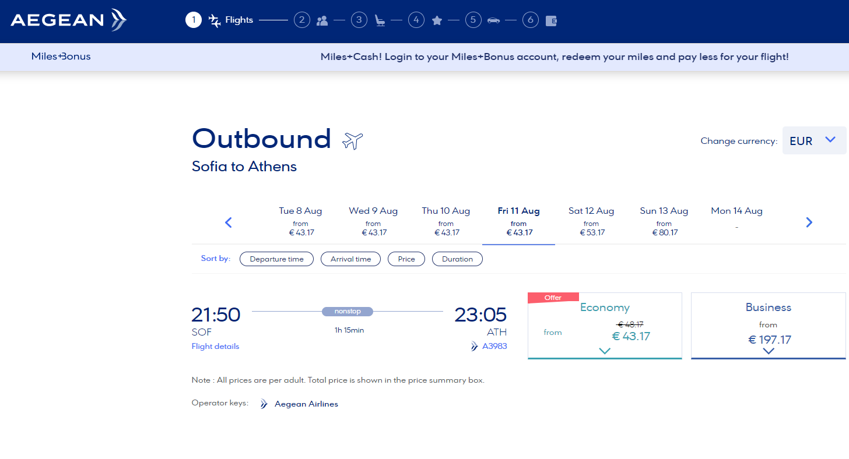Expand the Economy fare options
This screenshot has height=459, width=849.
(605, 351)
